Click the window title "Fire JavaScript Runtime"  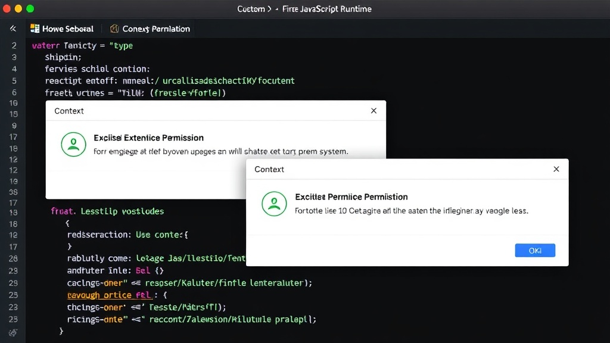(x=327, y=9)
